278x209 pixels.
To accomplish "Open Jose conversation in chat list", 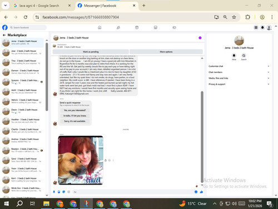I will (23, 52).
